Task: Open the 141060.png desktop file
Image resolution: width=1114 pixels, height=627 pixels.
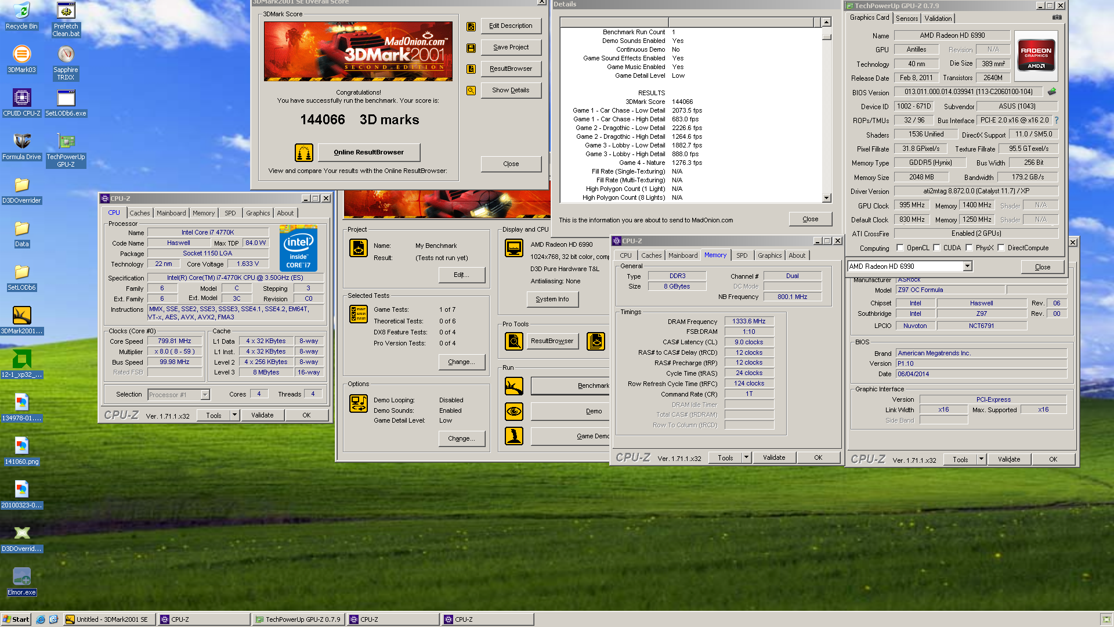Action: pyautogui.click(x=21, y=451)
